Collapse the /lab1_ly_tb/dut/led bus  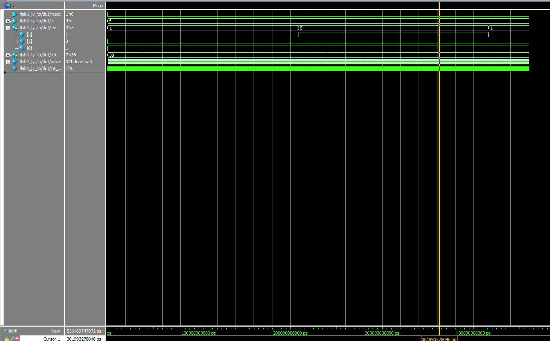(8, 28)
